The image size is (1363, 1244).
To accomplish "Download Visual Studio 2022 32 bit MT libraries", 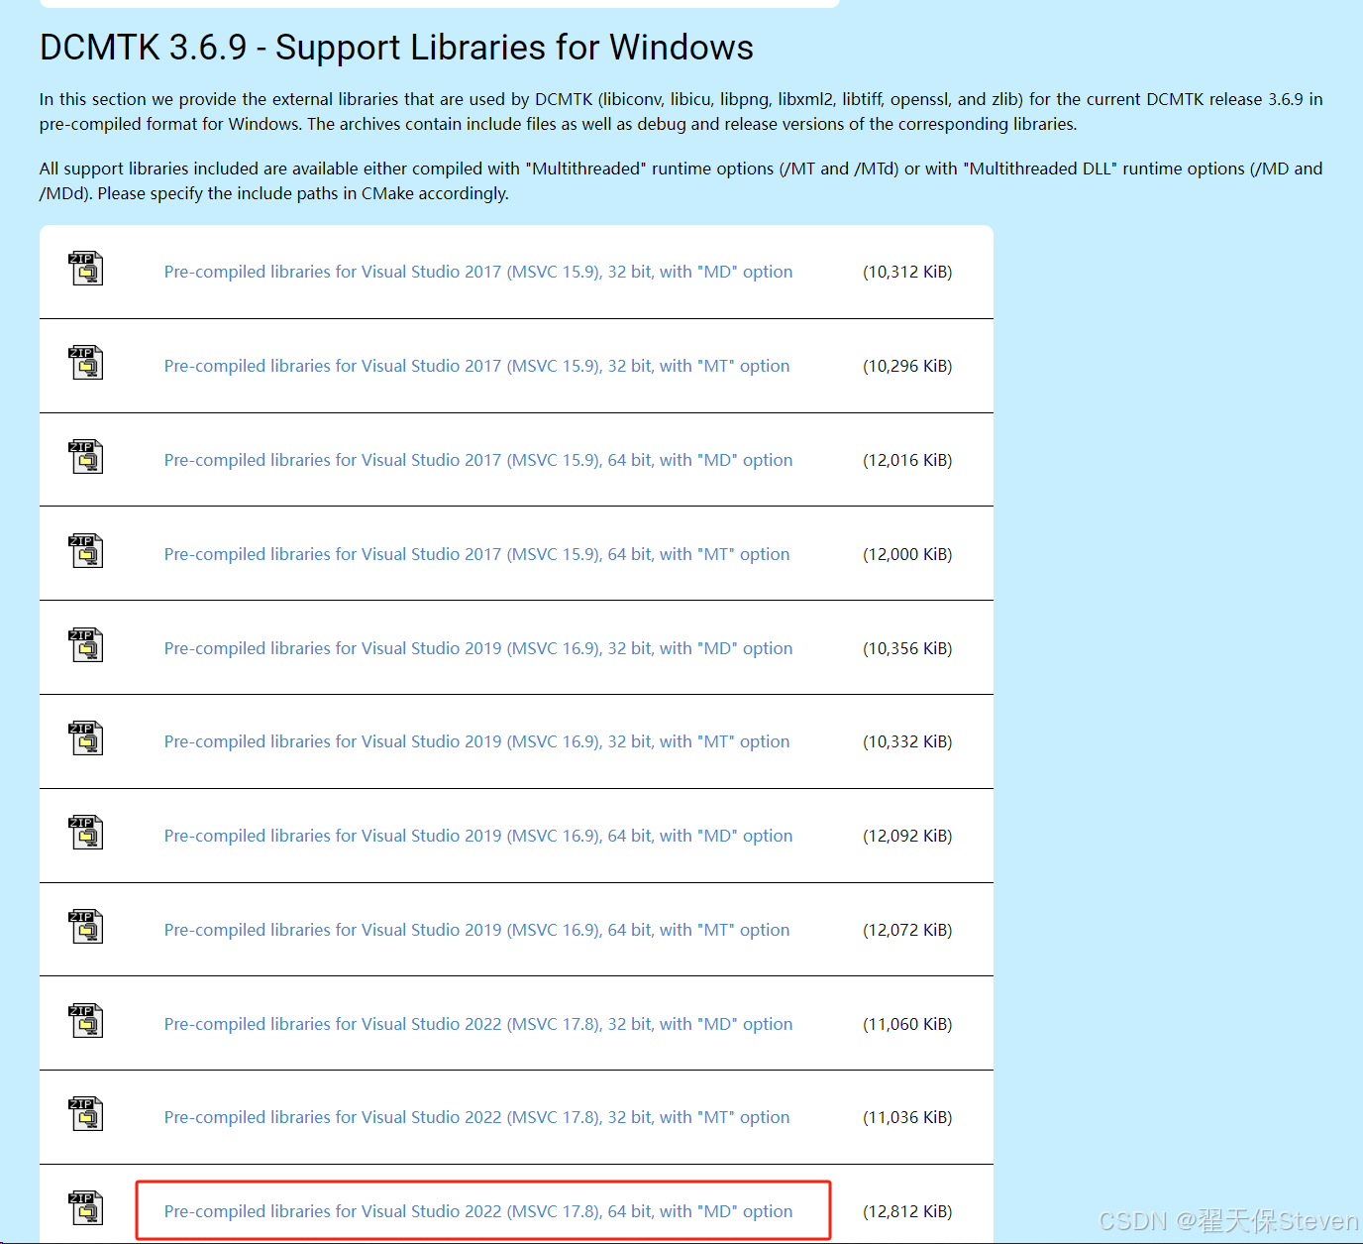I will click(477, 1117).
